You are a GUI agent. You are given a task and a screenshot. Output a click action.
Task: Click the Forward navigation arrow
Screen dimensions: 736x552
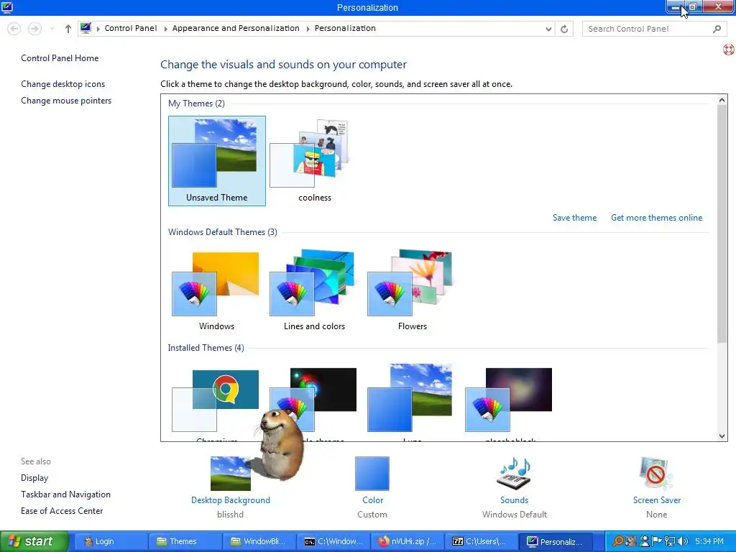coord(34,29)
